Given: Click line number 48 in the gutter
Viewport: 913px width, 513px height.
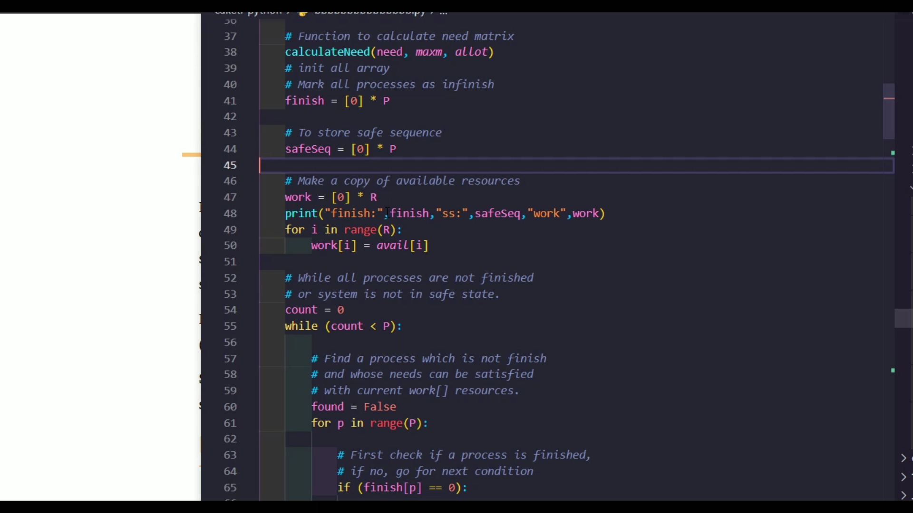Looking at the screenshot, I should 230,214.
